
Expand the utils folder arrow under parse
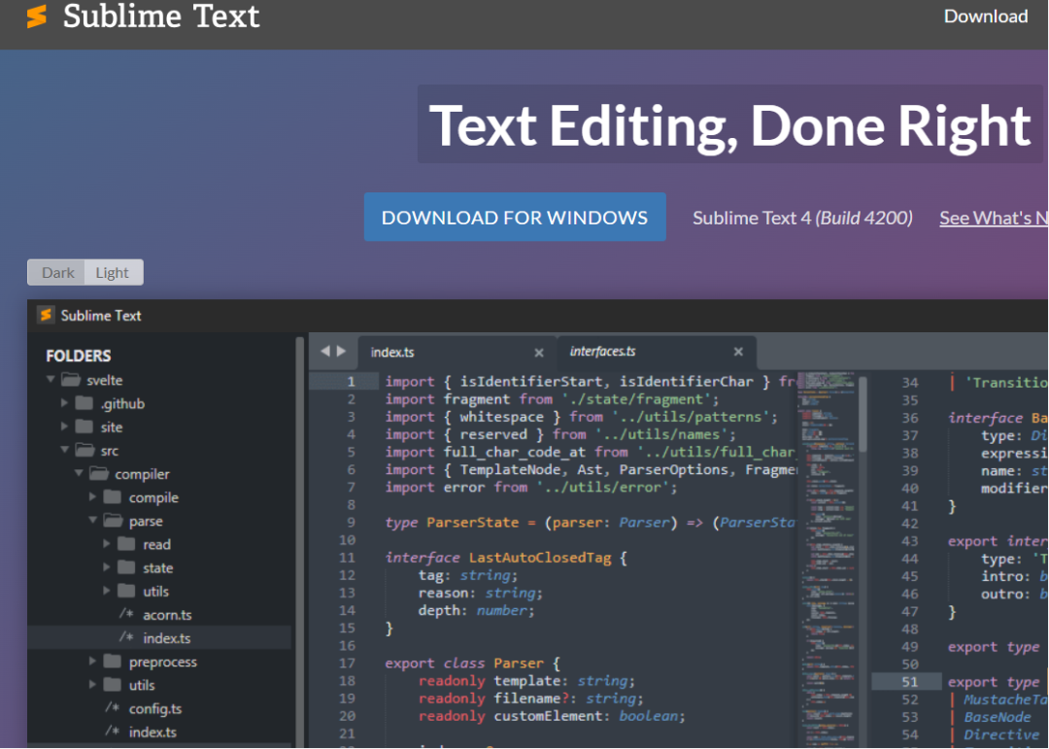(x=107, y=591)
